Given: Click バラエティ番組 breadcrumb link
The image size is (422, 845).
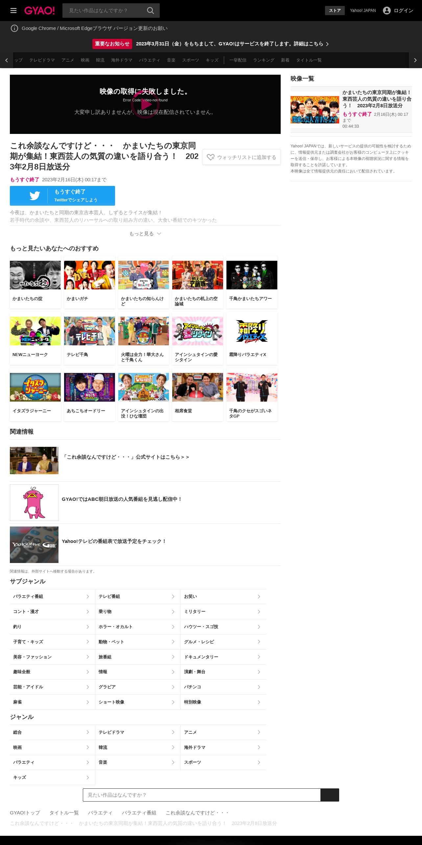Looking at the screenshot, I should [139, 812].
